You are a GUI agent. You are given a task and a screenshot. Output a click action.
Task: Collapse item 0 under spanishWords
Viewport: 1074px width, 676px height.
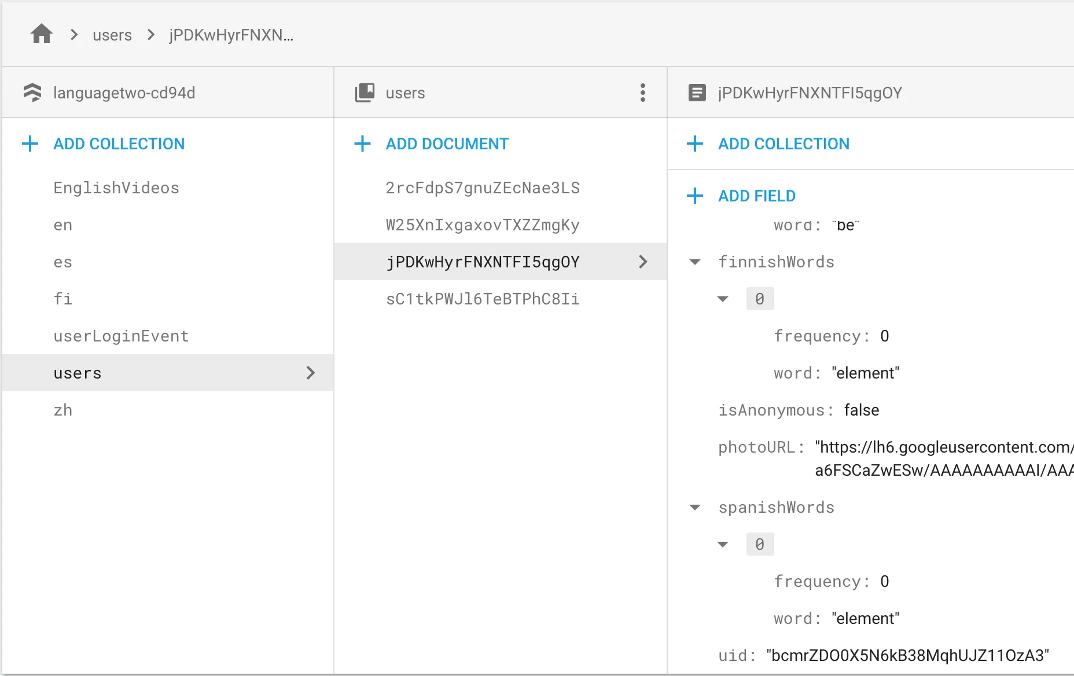coord(723,545)
